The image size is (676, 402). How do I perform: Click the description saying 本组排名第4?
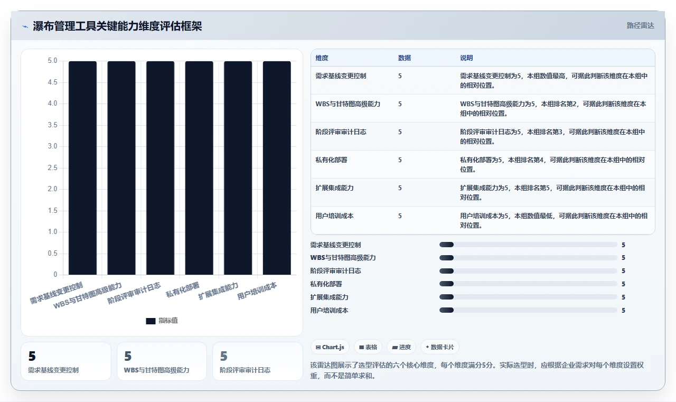click(x=552, y=164)
